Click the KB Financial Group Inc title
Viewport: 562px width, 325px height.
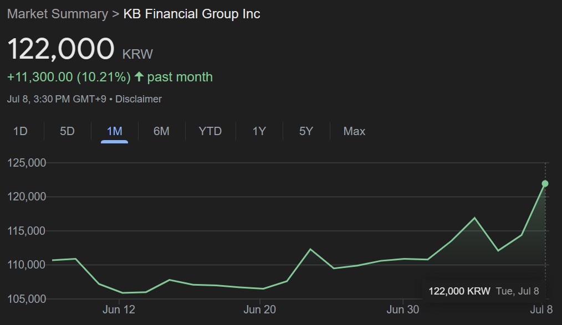pos(191,14)
